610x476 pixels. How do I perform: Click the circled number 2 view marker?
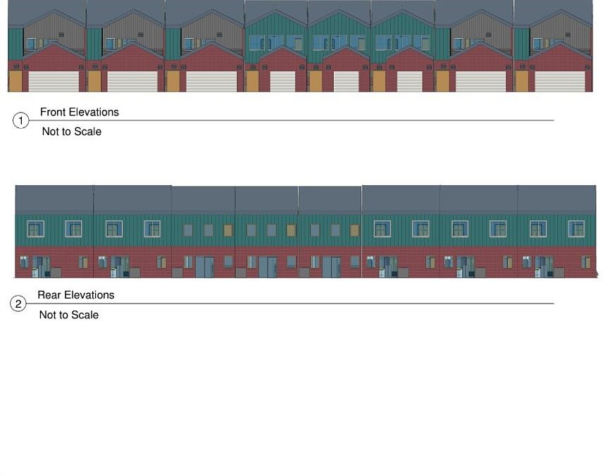(x=18, y=303)
